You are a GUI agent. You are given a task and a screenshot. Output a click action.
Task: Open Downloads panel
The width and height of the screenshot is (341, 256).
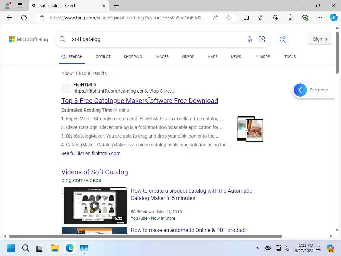pyautogui.click(x=290, y=18)
